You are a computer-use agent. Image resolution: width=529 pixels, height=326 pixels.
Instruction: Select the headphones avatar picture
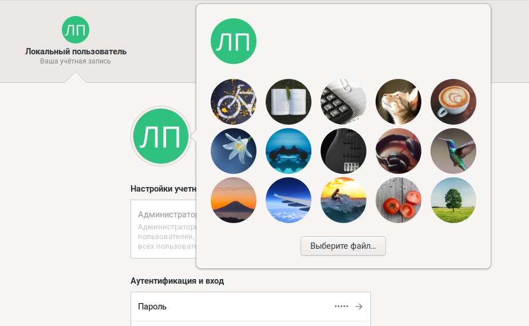(x=398, y=151)
